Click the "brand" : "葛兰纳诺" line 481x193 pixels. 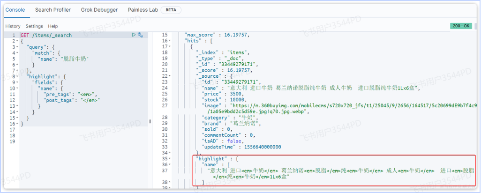232,124
